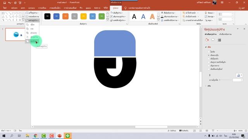Start slideshow from beginning via quick access
Screen dimensions: 248x139
pyautogui.click(x=20, y=3)
